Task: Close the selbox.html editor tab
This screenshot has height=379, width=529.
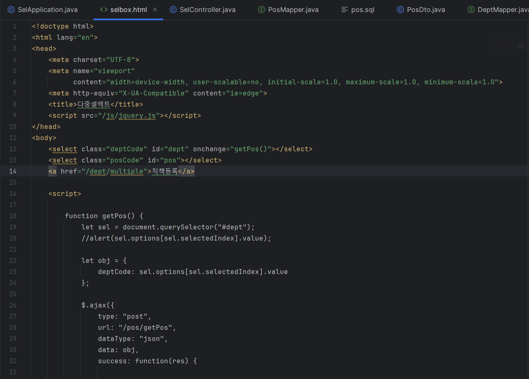Action: coord(155,10)
